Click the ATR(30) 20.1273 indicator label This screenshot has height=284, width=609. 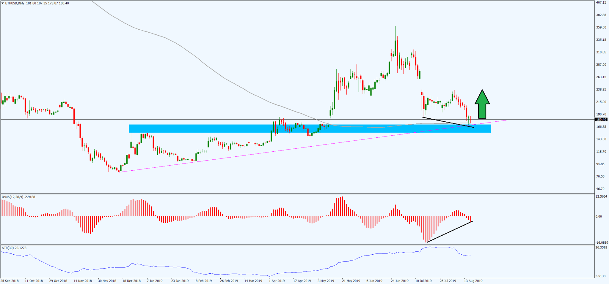[x=14, y=248]
